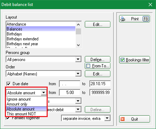The height and width of the screenshot is (129, 156).
Task: Click Define button for Persons group
Action: [97, 60]
